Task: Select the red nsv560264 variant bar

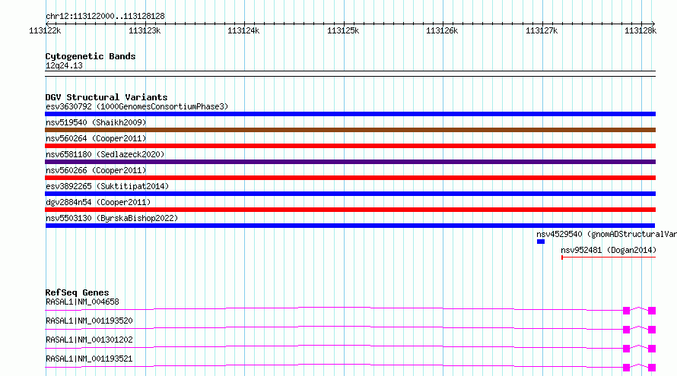Action: pos(350,146)
